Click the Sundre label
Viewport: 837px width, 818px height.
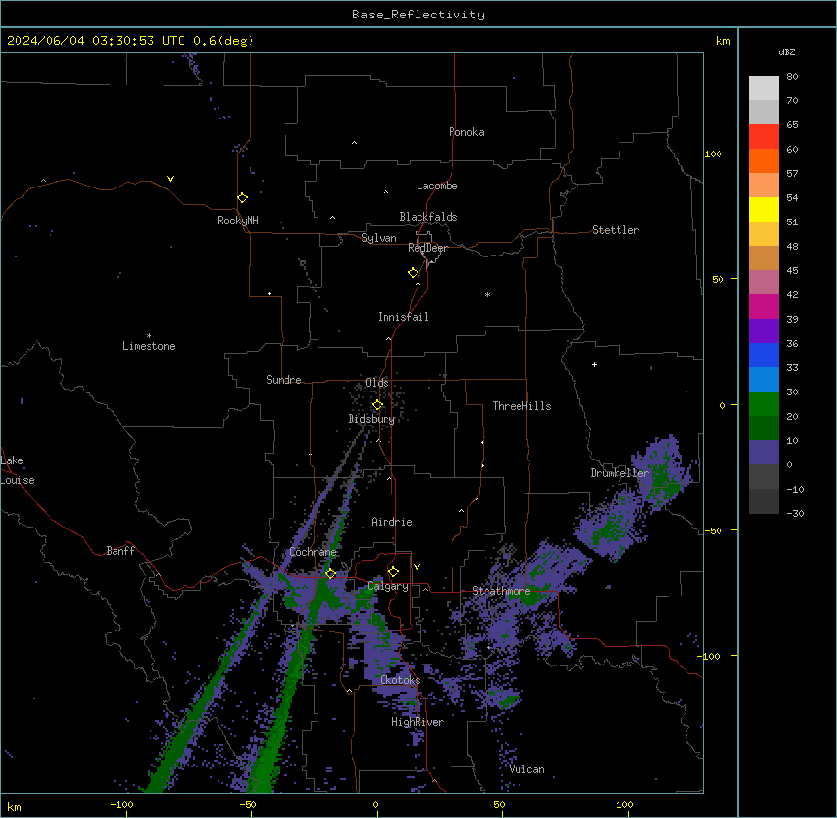click(284, 380)
